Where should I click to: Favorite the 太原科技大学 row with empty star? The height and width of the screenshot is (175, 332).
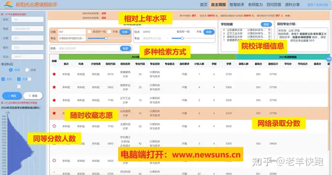pyautogui.click(x=54, y=126)
